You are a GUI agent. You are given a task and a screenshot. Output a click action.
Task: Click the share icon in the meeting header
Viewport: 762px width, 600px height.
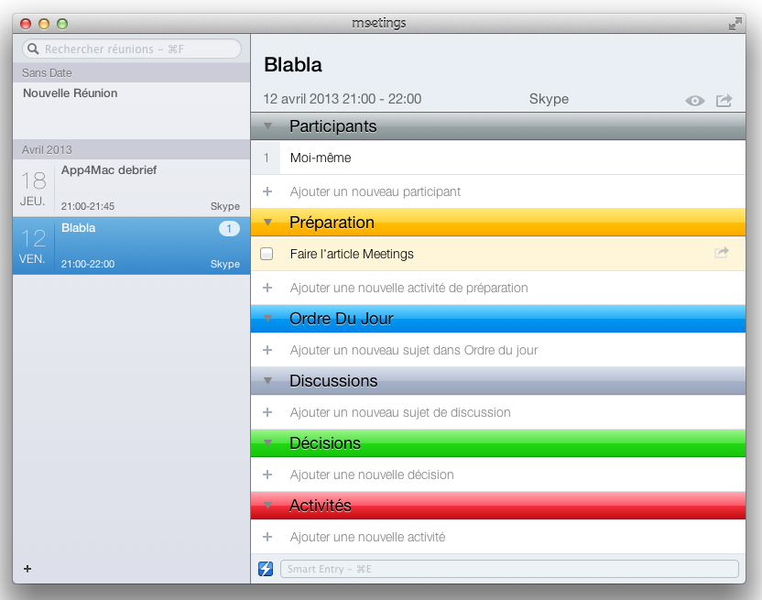[724, 101]
